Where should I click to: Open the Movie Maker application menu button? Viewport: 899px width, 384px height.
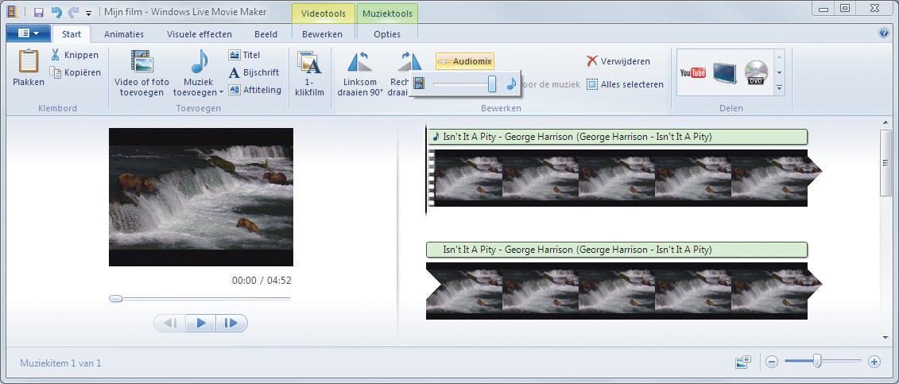(x=29, y=34)
